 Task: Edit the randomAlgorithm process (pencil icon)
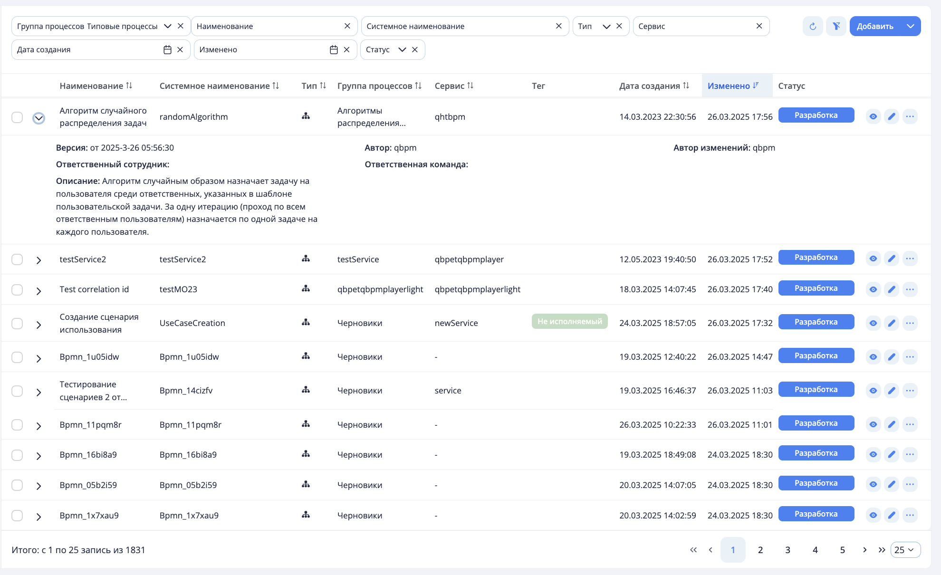click(x=892, y=116)
